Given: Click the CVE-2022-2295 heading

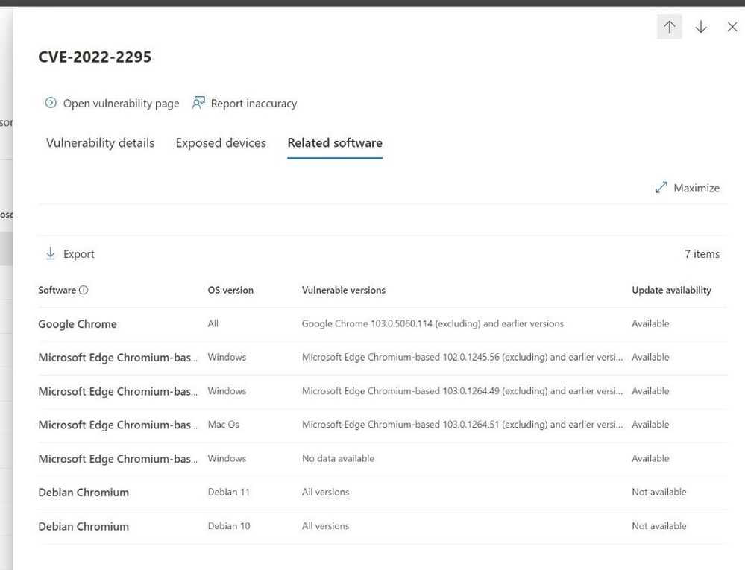Looking at the screenshot, I should [95, 57].
